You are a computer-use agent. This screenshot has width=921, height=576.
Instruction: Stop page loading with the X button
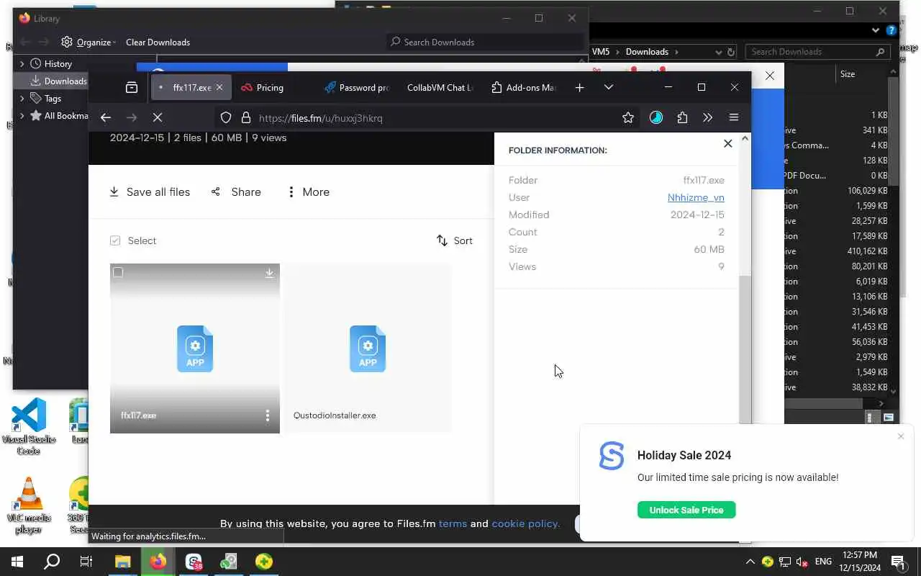pos(158,117)
